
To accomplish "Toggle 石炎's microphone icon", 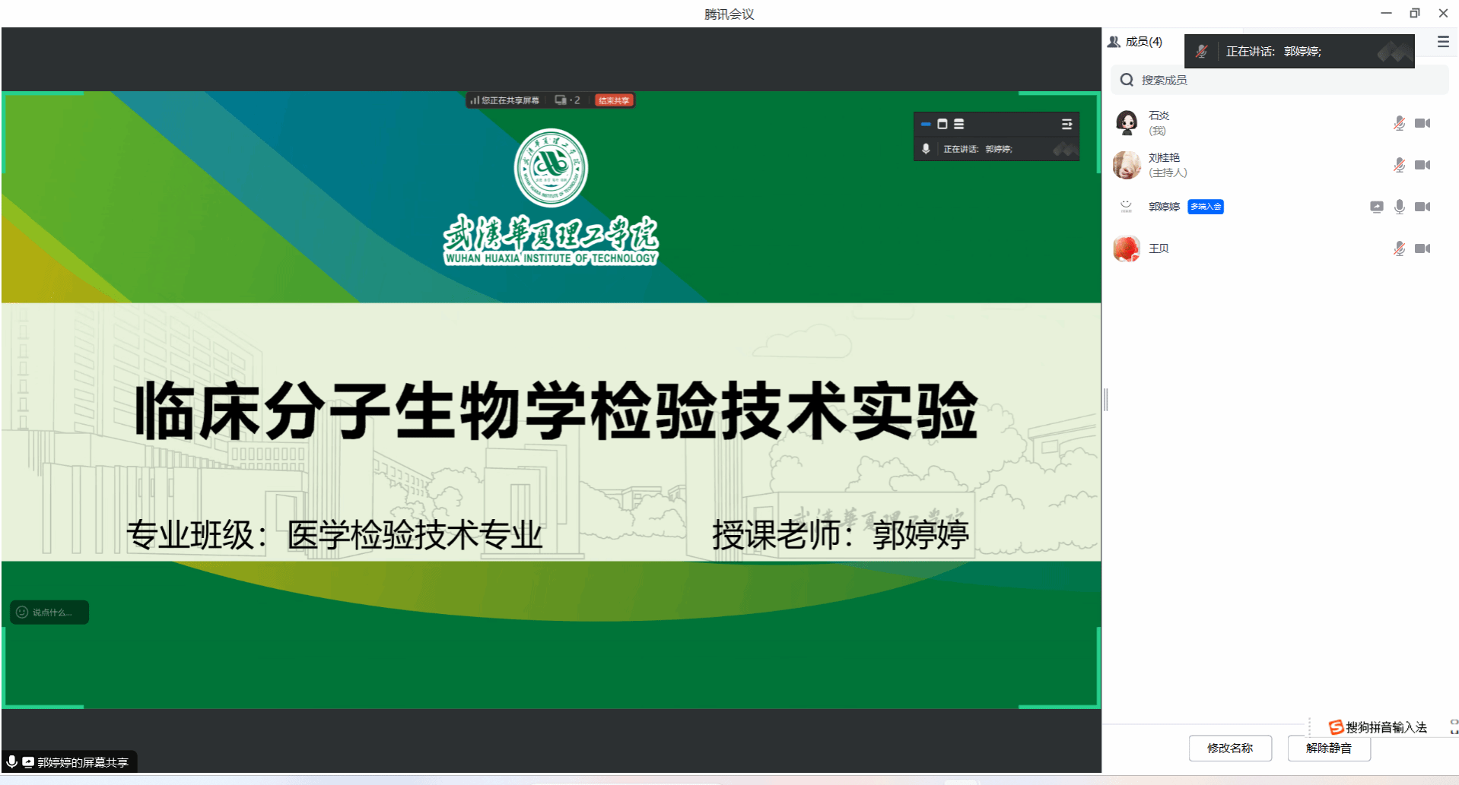I will click(x=1399, y=123).
